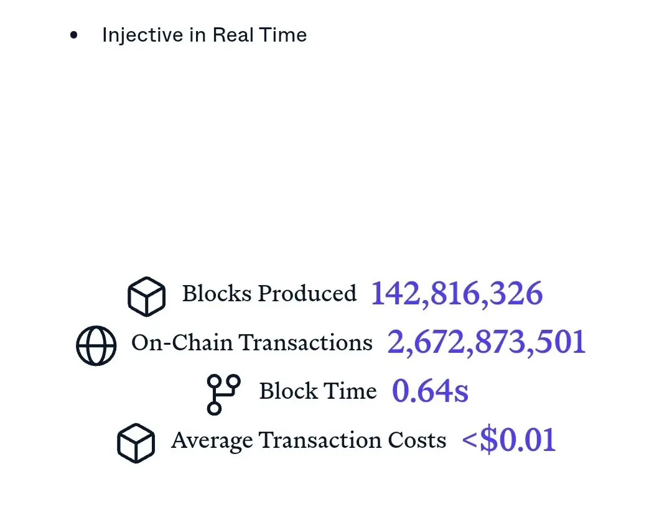Click the Average Transaction Costs label

pyautogui.click(x=309, y=440)
